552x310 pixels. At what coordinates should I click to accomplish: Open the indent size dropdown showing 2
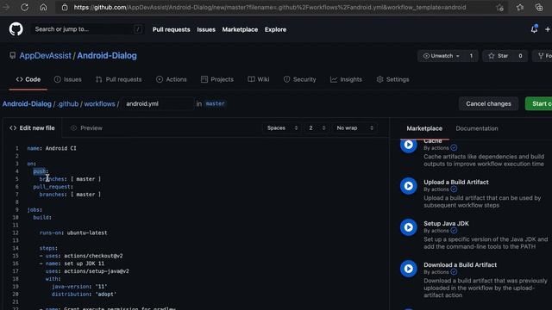pyautogui.click(x=317, y=128)
